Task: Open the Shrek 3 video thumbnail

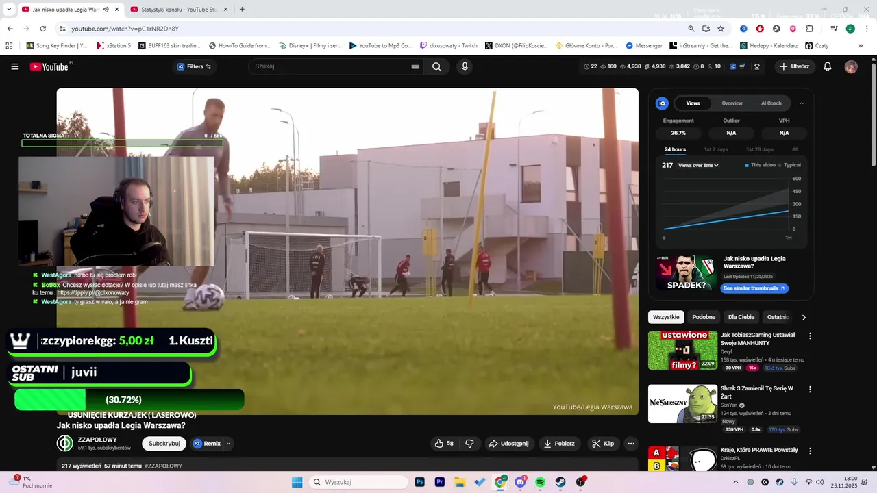Action: tap(682, 403)
